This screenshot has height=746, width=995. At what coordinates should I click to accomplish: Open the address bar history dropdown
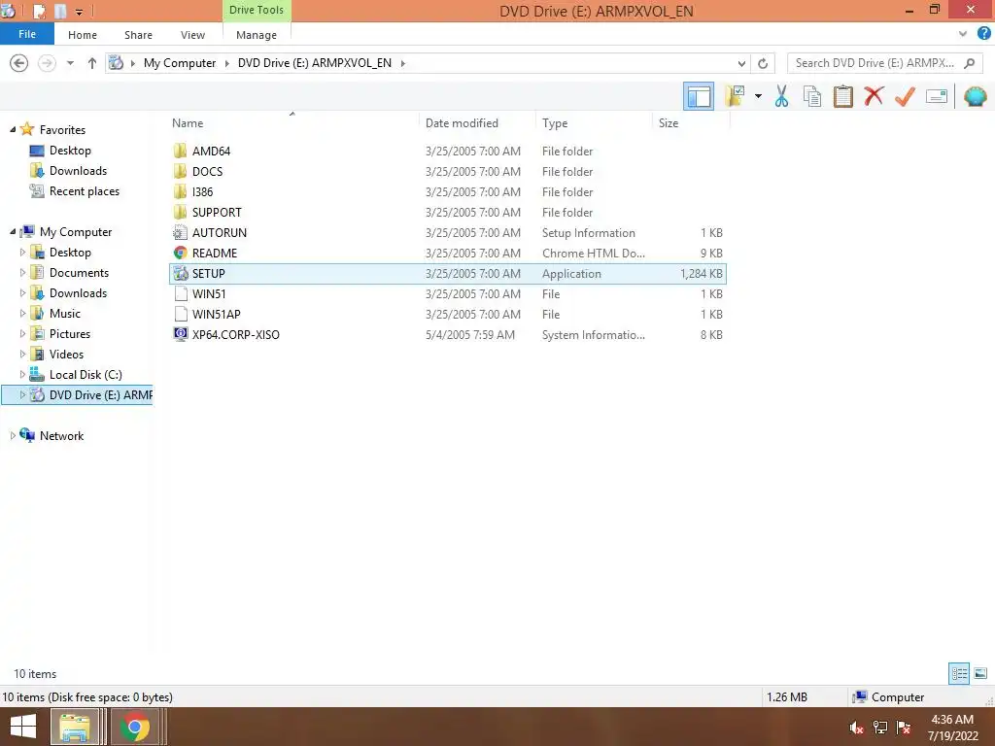tap(741, 63)
